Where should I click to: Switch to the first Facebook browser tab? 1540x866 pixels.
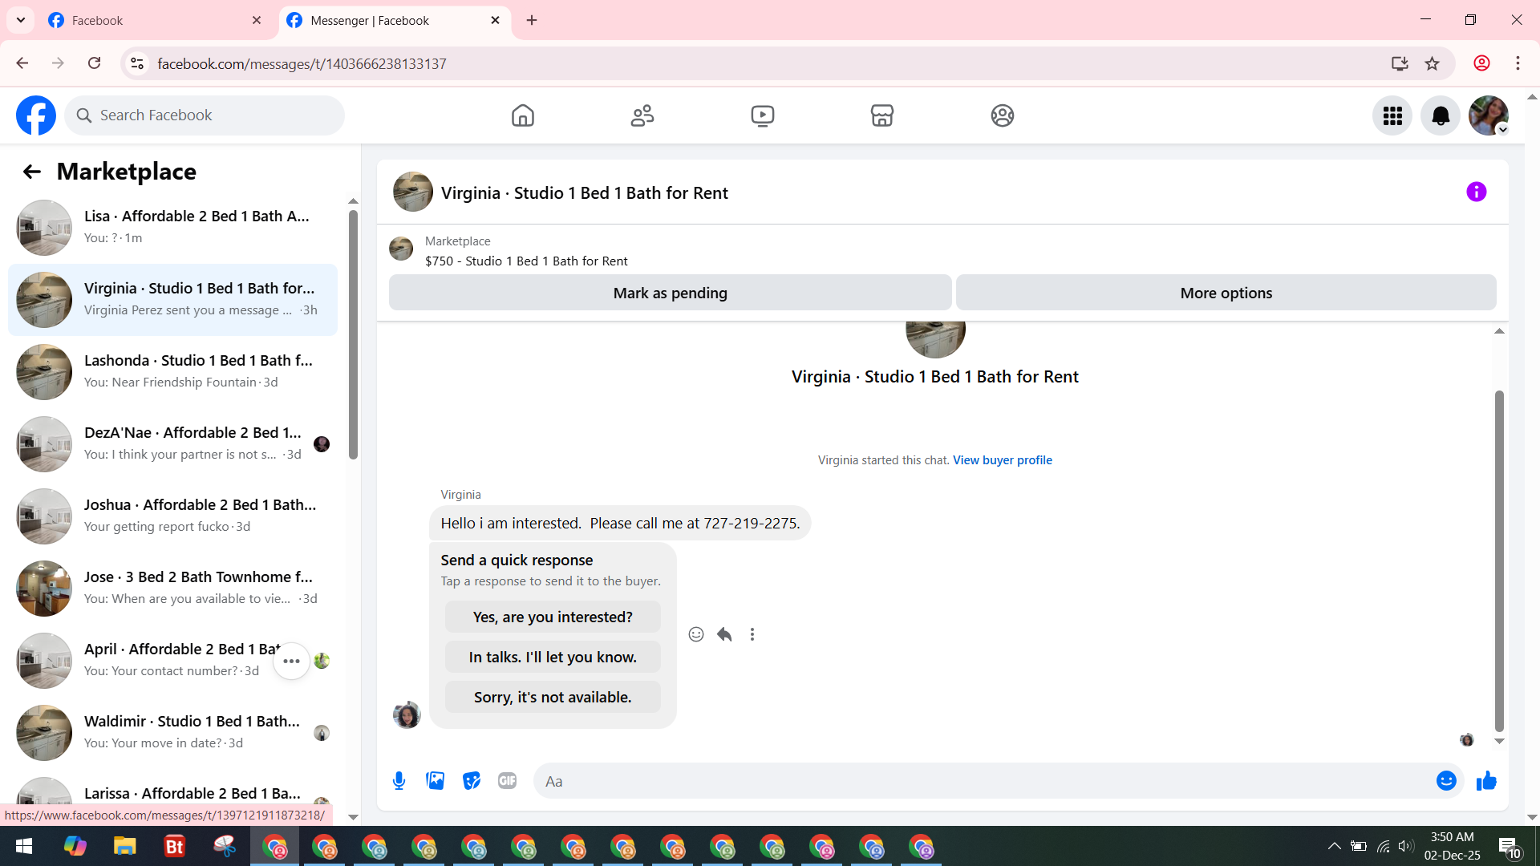tap(144, 21)
